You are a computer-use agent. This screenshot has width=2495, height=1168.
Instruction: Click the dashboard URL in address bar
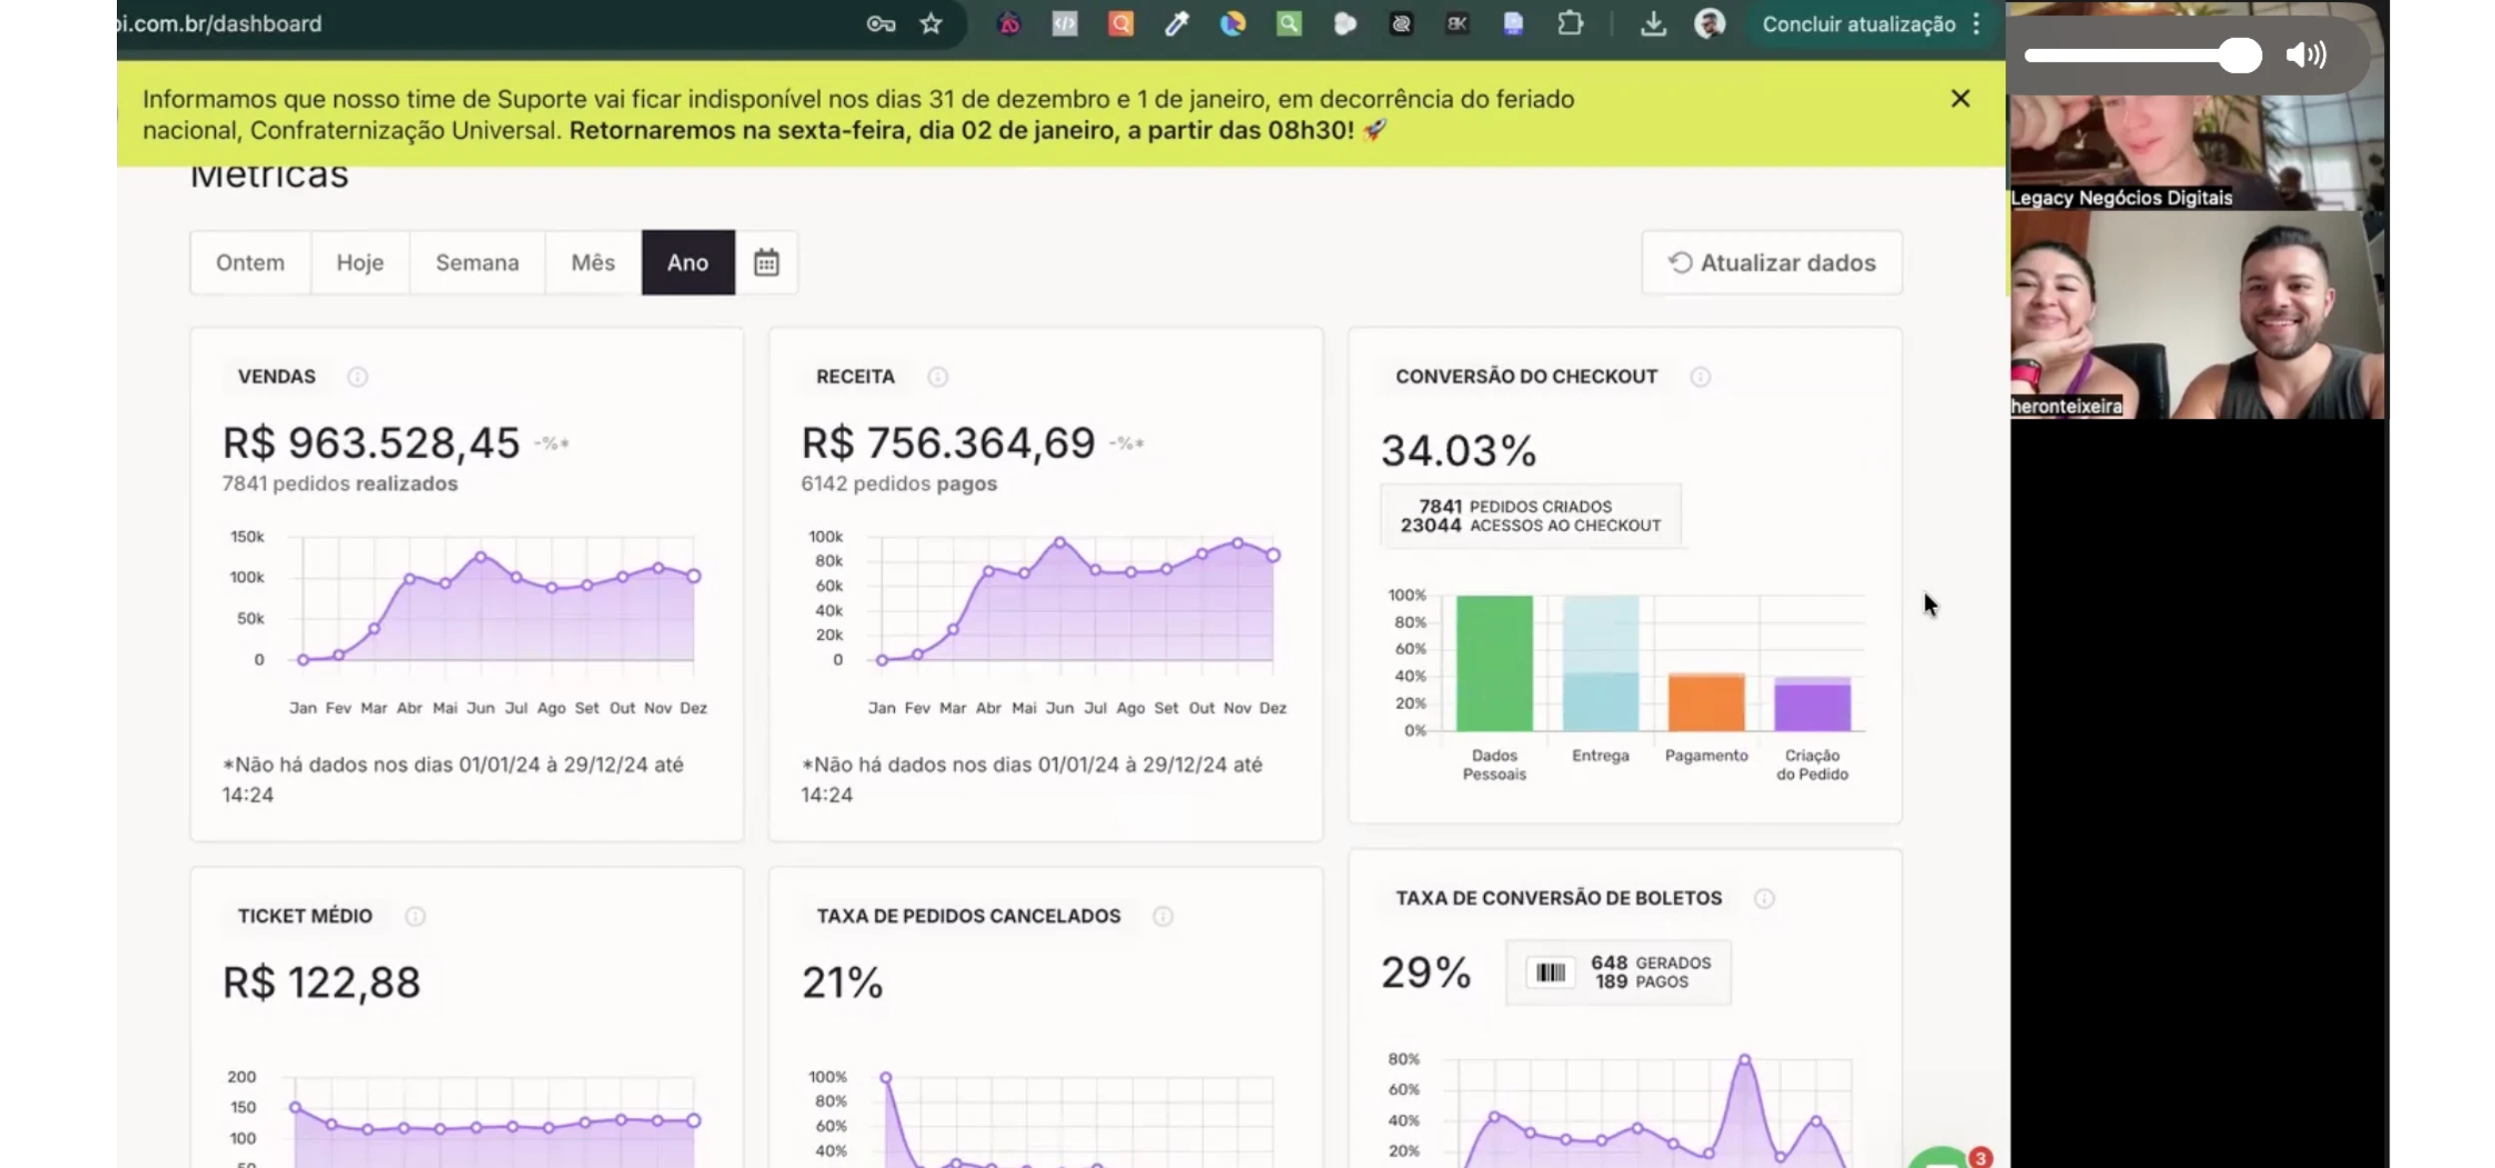pos(220,24)
